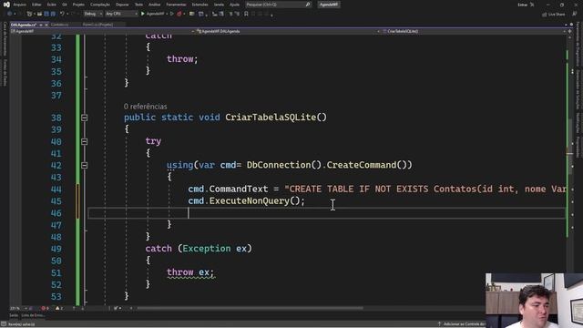Click Adicionar ao Controle do Código-Fonte
The height and width of the screenshot is (328, 583).
[462, 324]
